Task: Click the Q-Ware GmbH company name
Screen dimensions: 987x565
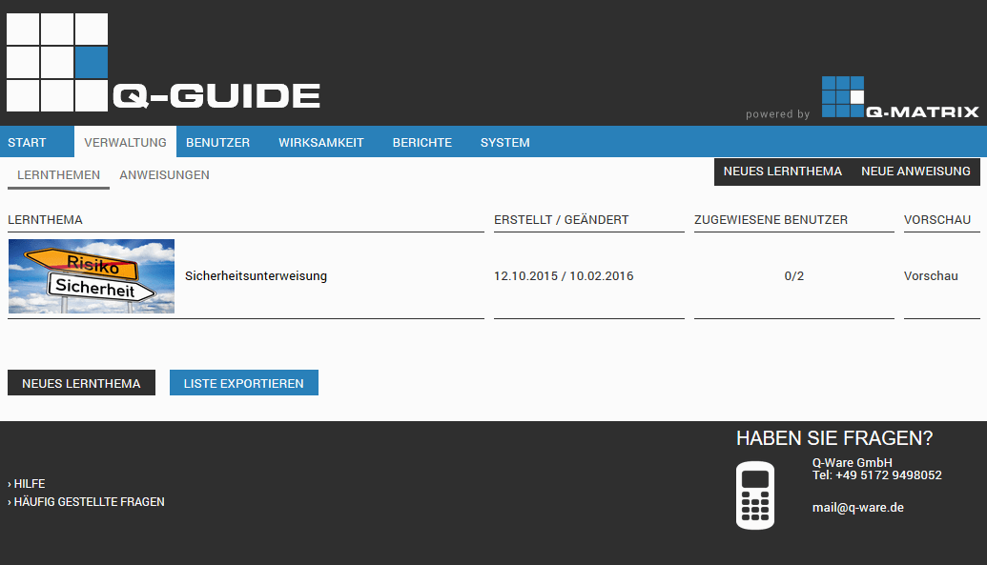Action: (x=853, y=462)
